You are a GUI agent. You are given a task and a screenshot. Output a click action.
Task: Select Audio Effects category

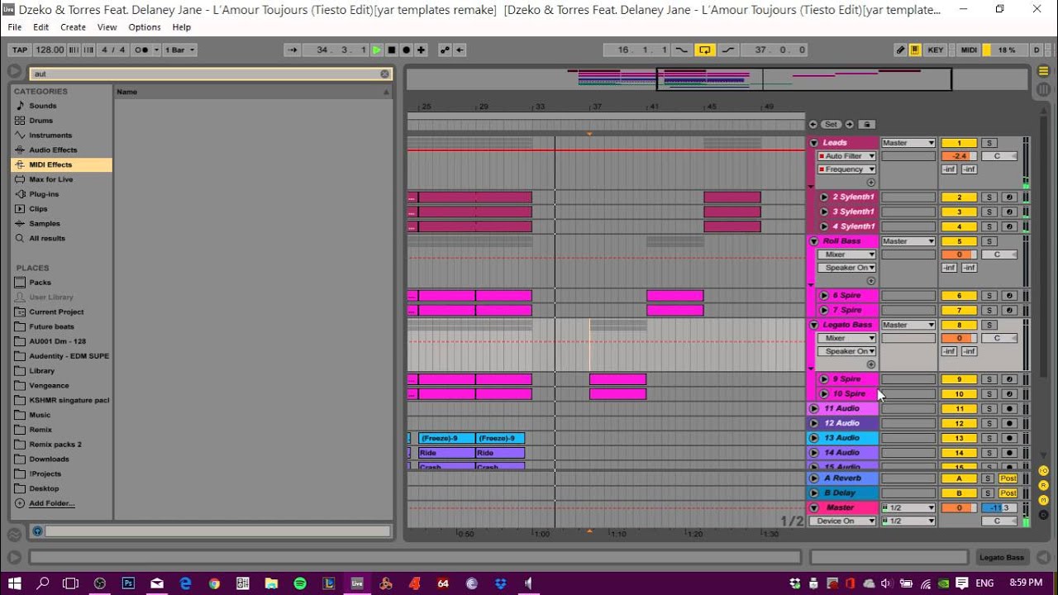click(53, 150)
